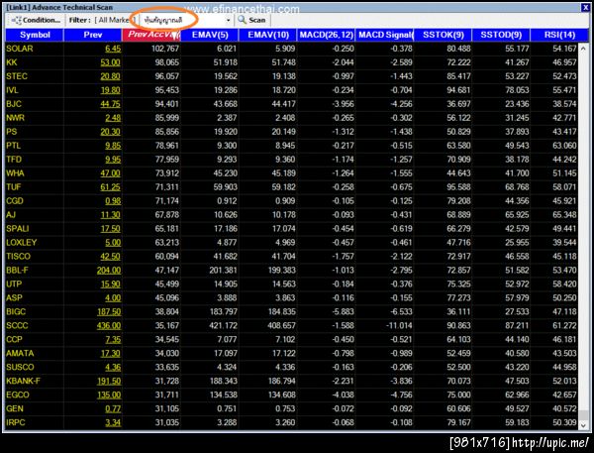The height and width of the screenshot is (453, 594).
Task: Select the ASP symbol
Action: click(x=14, y=297)
